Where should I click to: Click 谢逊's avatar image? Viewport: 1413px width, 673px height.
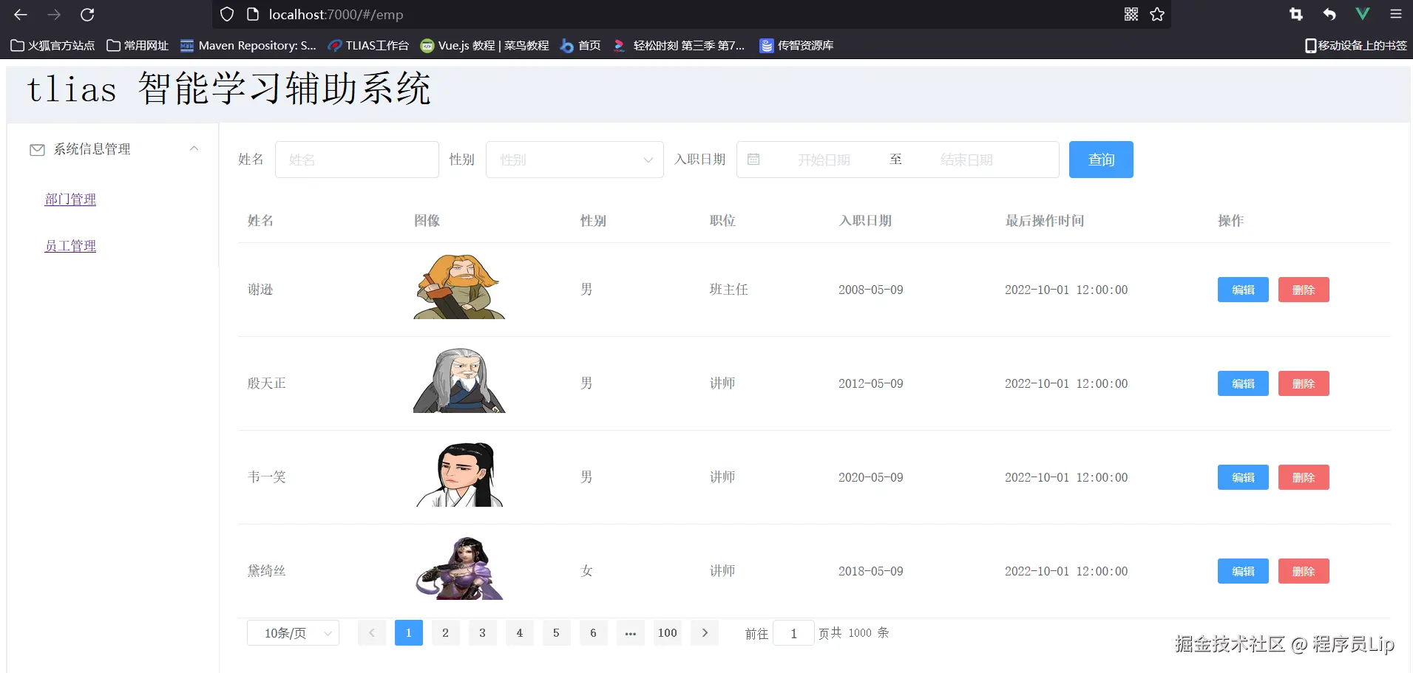459,287
